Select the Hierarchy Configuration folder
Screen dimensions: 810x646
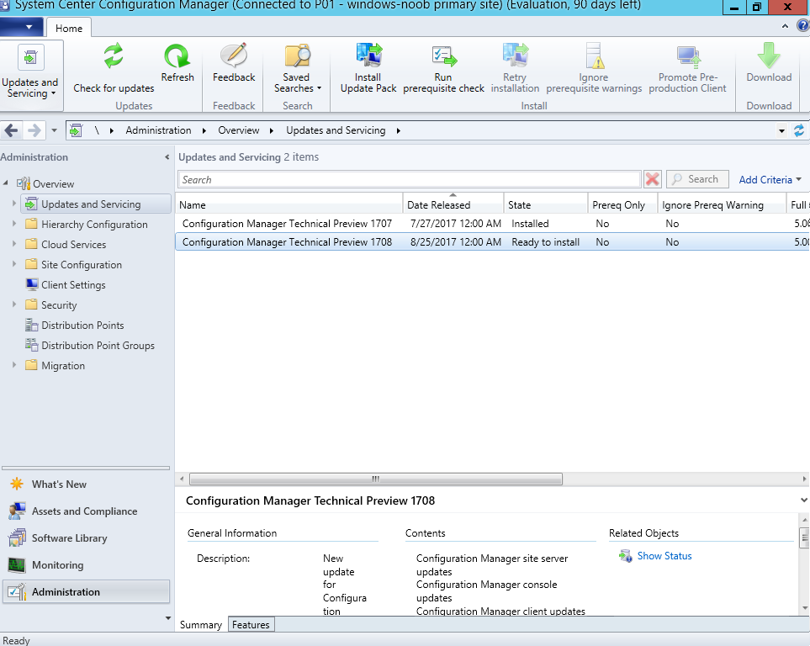87,225
